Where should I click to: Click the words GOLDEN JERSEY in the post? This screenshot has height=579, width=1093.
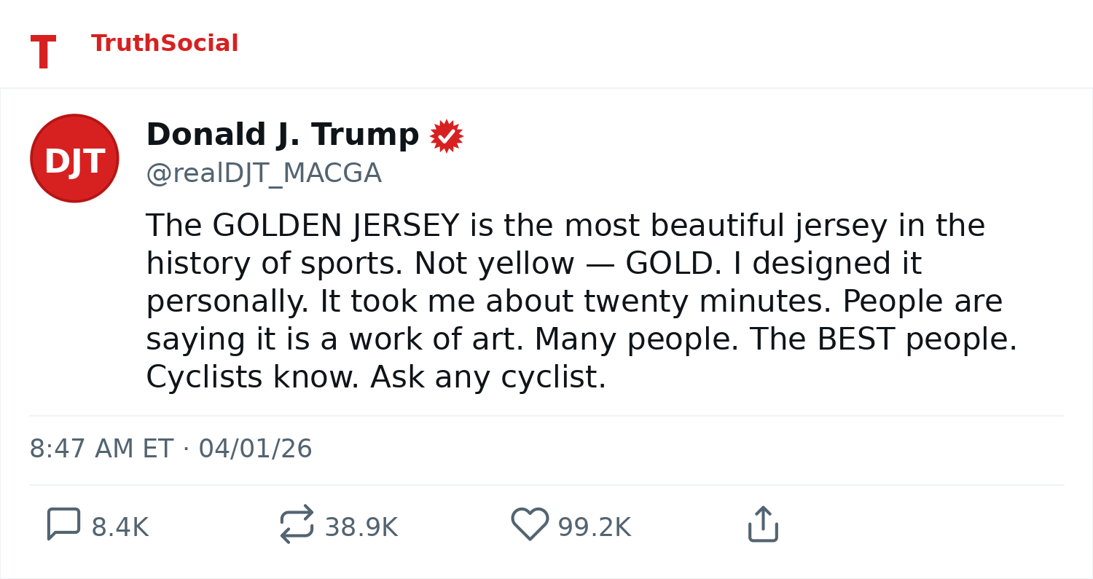tap(335, 227)
